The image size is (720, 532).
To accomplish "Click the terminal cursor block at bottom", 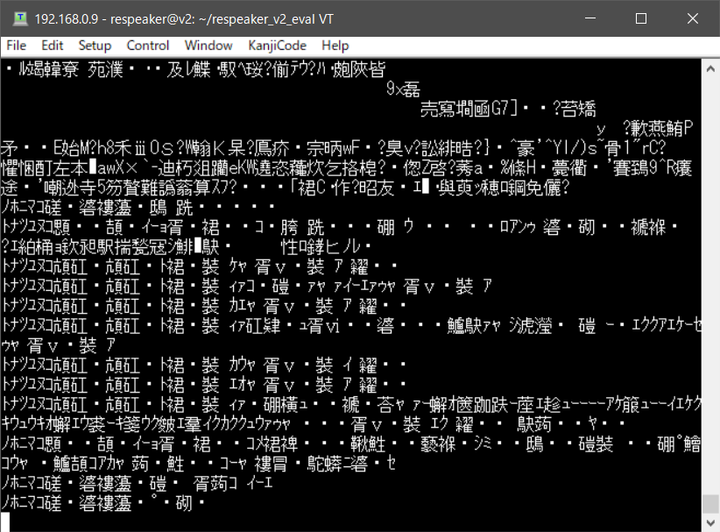I will (5, 522).
